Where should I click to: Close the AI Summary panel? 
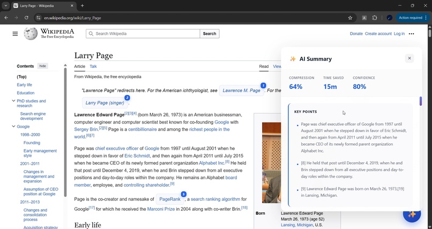click(x=409, y=58)
